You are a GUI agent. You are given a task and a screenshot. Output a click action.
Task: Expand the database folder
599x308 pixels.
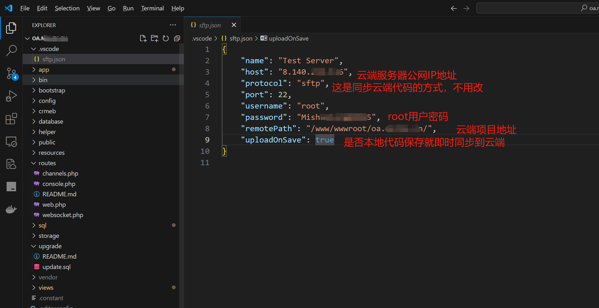coord(103,121)
